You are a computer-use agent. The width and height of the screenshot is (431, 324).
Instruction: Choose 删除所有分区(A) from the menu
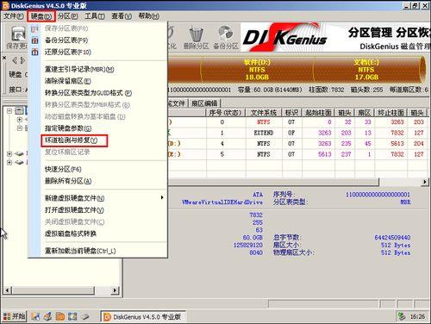(97, 181)
